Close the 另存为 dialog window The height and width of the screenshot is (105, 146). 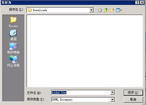tap(142, 2)
